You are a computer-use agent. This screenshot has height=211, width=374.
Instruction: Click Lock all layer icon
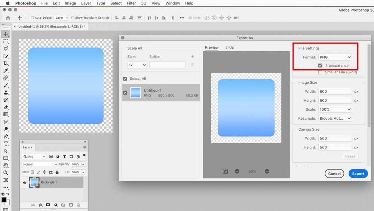point(57,172)
